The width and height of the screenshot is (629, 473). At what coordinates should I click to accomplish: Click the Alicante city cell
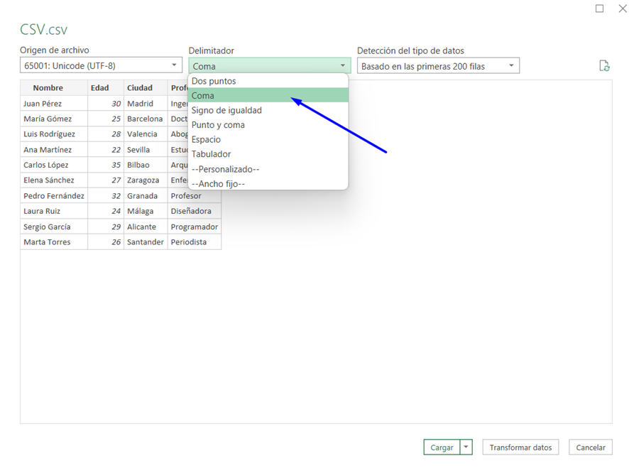pyautogui.click(x=146, y=227)
